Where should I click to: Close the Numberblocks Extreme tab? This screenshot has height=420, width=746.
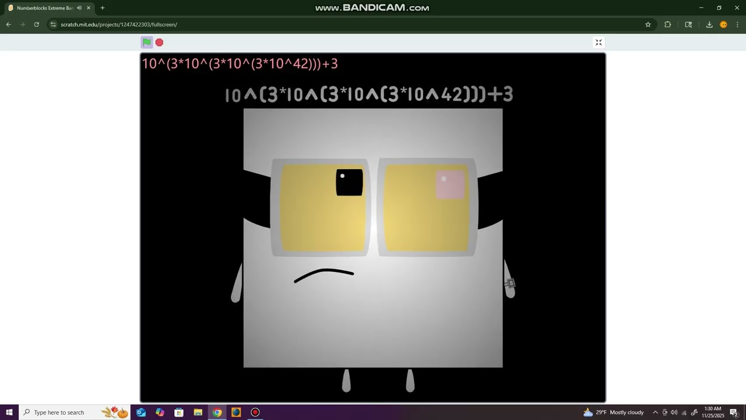tap(89, 8)
